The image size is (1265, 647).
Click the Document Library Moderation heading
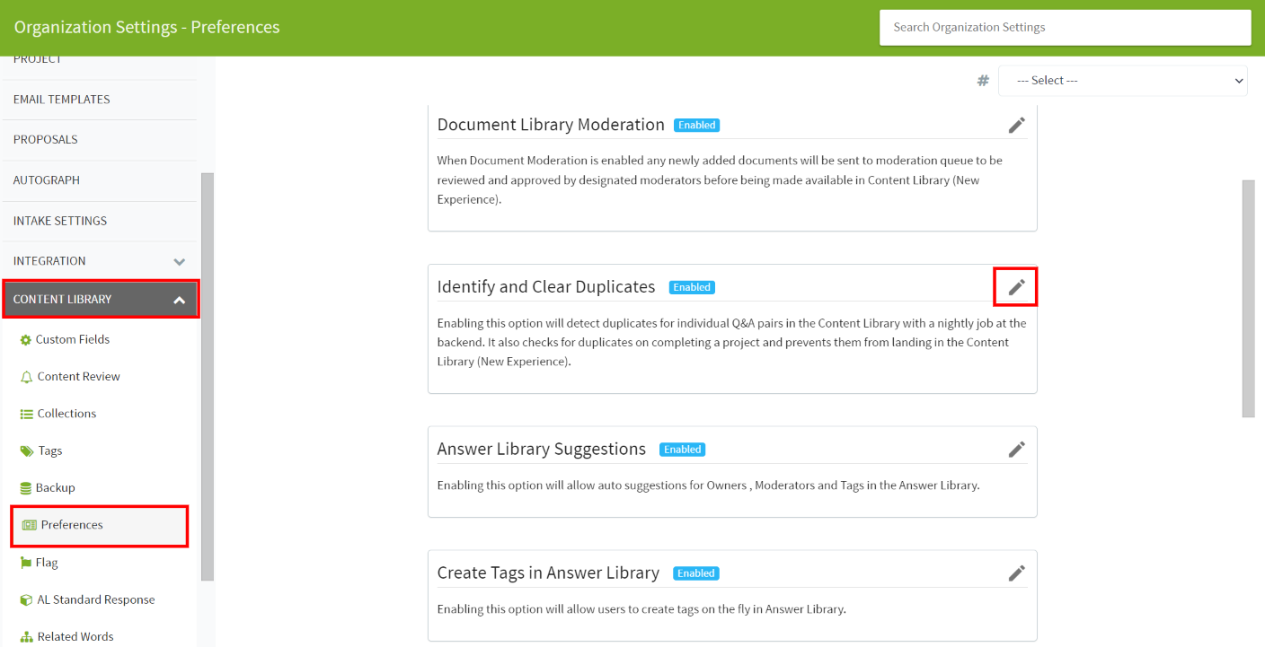(x=551, y=125)
